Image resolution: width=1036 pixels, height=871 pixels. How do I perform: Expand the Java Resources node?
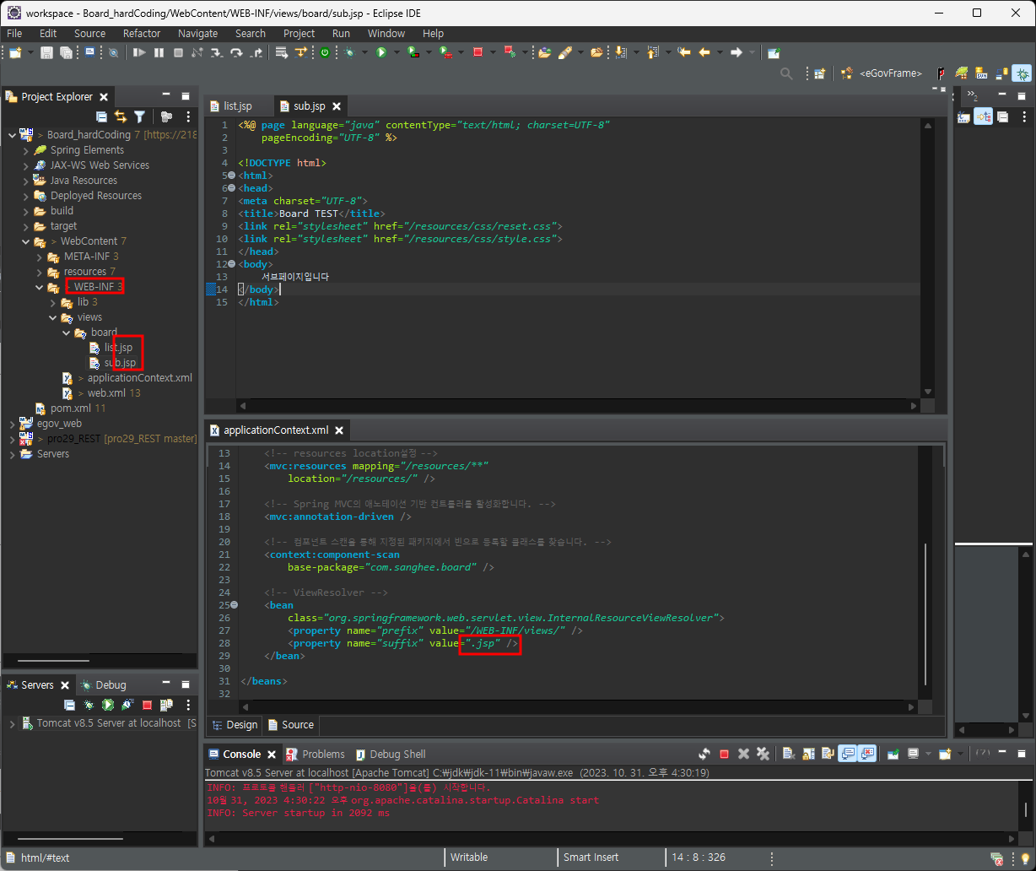tap(26, 181)
